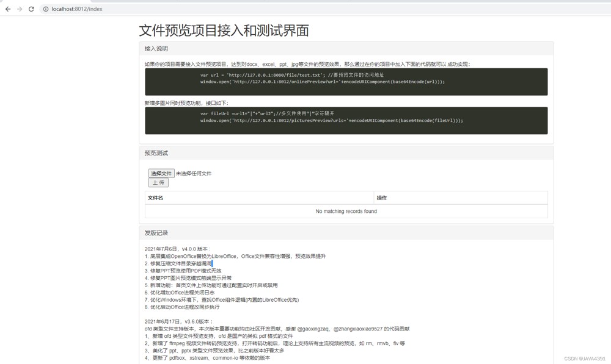This screenshot has width=611, height=364.
Task: Click release note 3 修复PPT预览使用PDF模式无效
Action: (183, 271)
